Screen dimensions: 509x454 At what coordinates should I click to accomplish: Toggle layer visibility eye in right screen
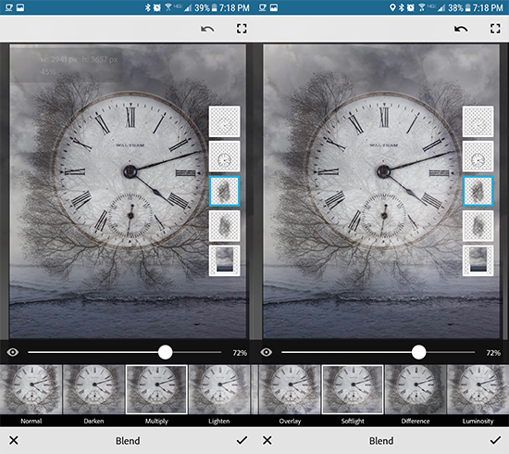pyautogui.click(x=267, y=352)
